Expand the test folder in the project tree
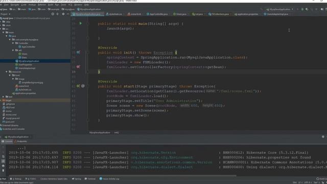This screenshot has height=184, width=327. (4, 97)
